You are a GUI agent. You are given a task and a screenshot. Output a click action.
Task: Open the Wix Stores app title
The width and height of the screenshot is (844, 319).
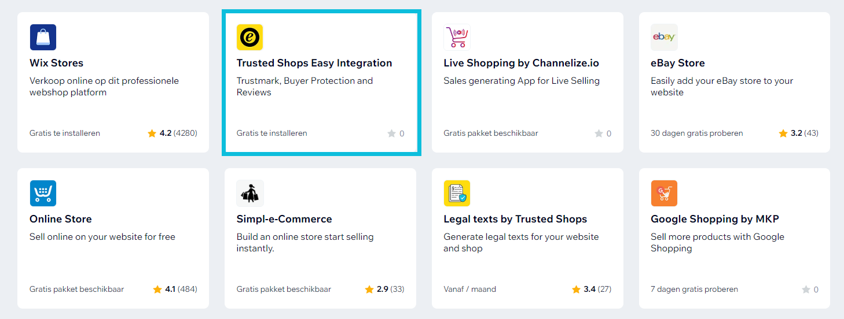tap(57, 63)
